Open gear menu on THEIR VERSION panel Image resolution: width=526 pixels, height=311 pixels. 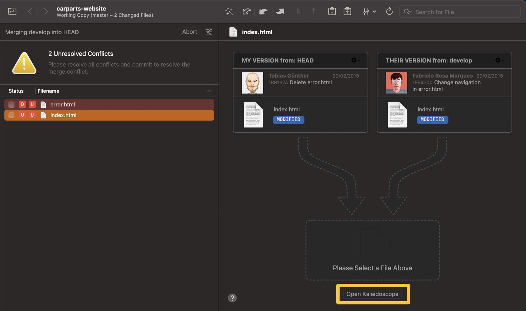(498, 60)
